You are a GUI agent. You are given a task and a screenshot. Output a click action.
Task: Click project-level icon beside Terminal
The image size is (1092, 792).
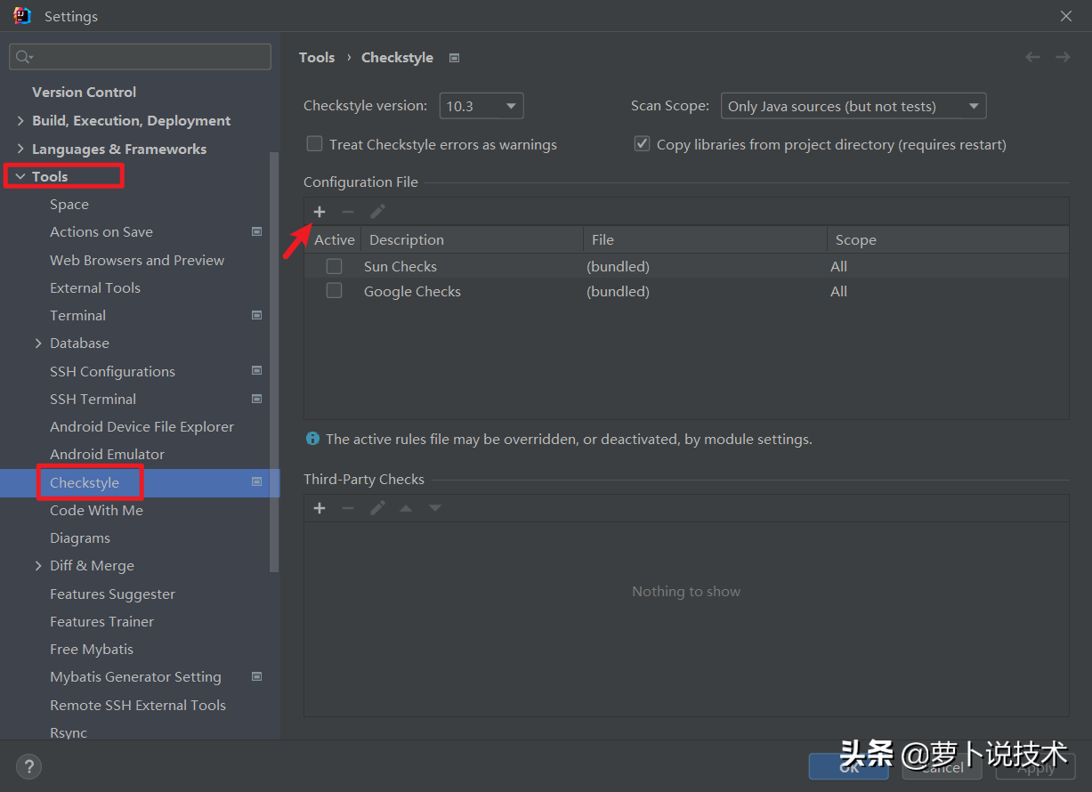click(x=256, y=315)
